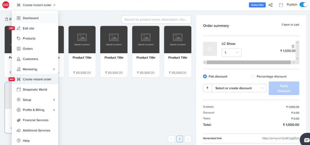Viewport: 310px width, 145px height.
Task: Click the Additional Services icon
Action: [x=18, y=130]
